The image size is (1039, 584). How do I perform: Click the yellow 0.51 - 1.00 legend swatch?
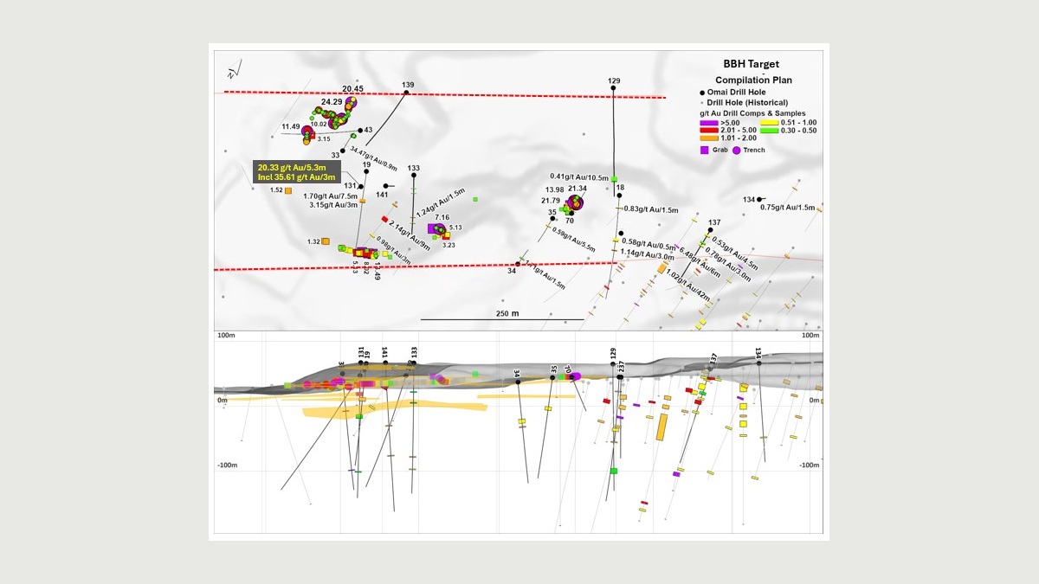point(768,122)
